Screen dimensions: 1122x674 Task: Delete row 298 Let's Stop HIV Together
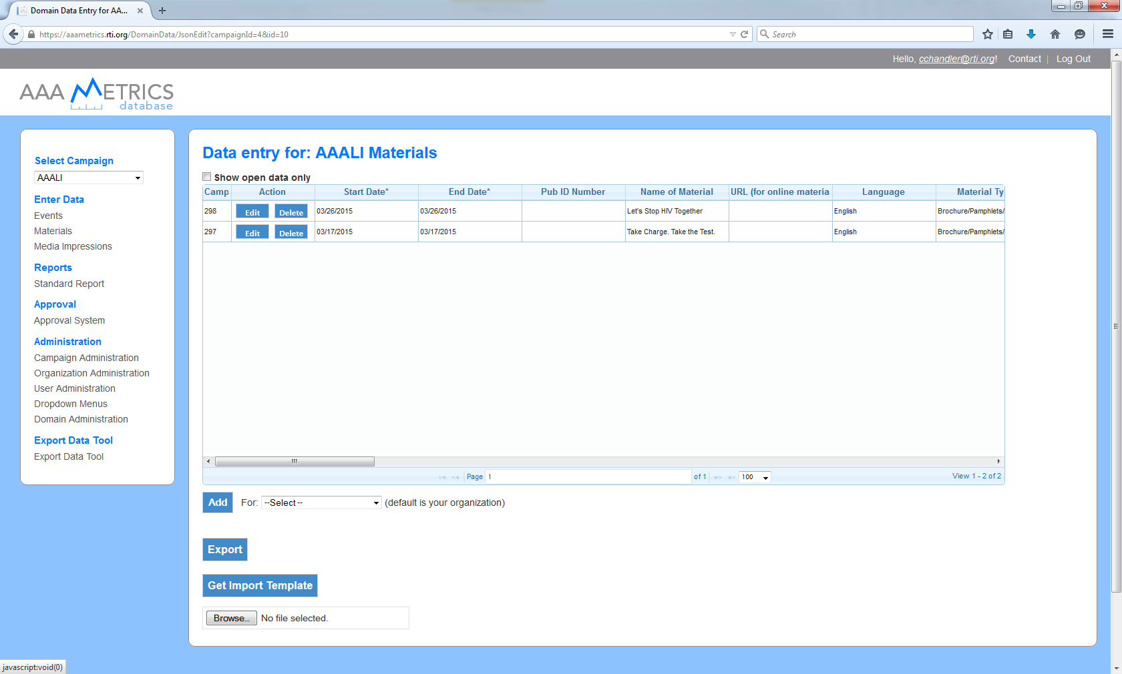[x=291, y=212]
